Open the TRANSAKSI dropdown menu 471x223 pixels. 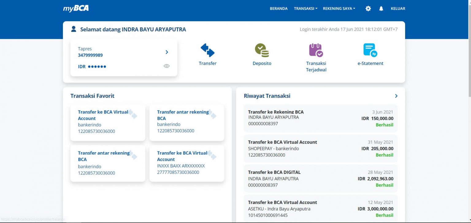coord(305,8)
